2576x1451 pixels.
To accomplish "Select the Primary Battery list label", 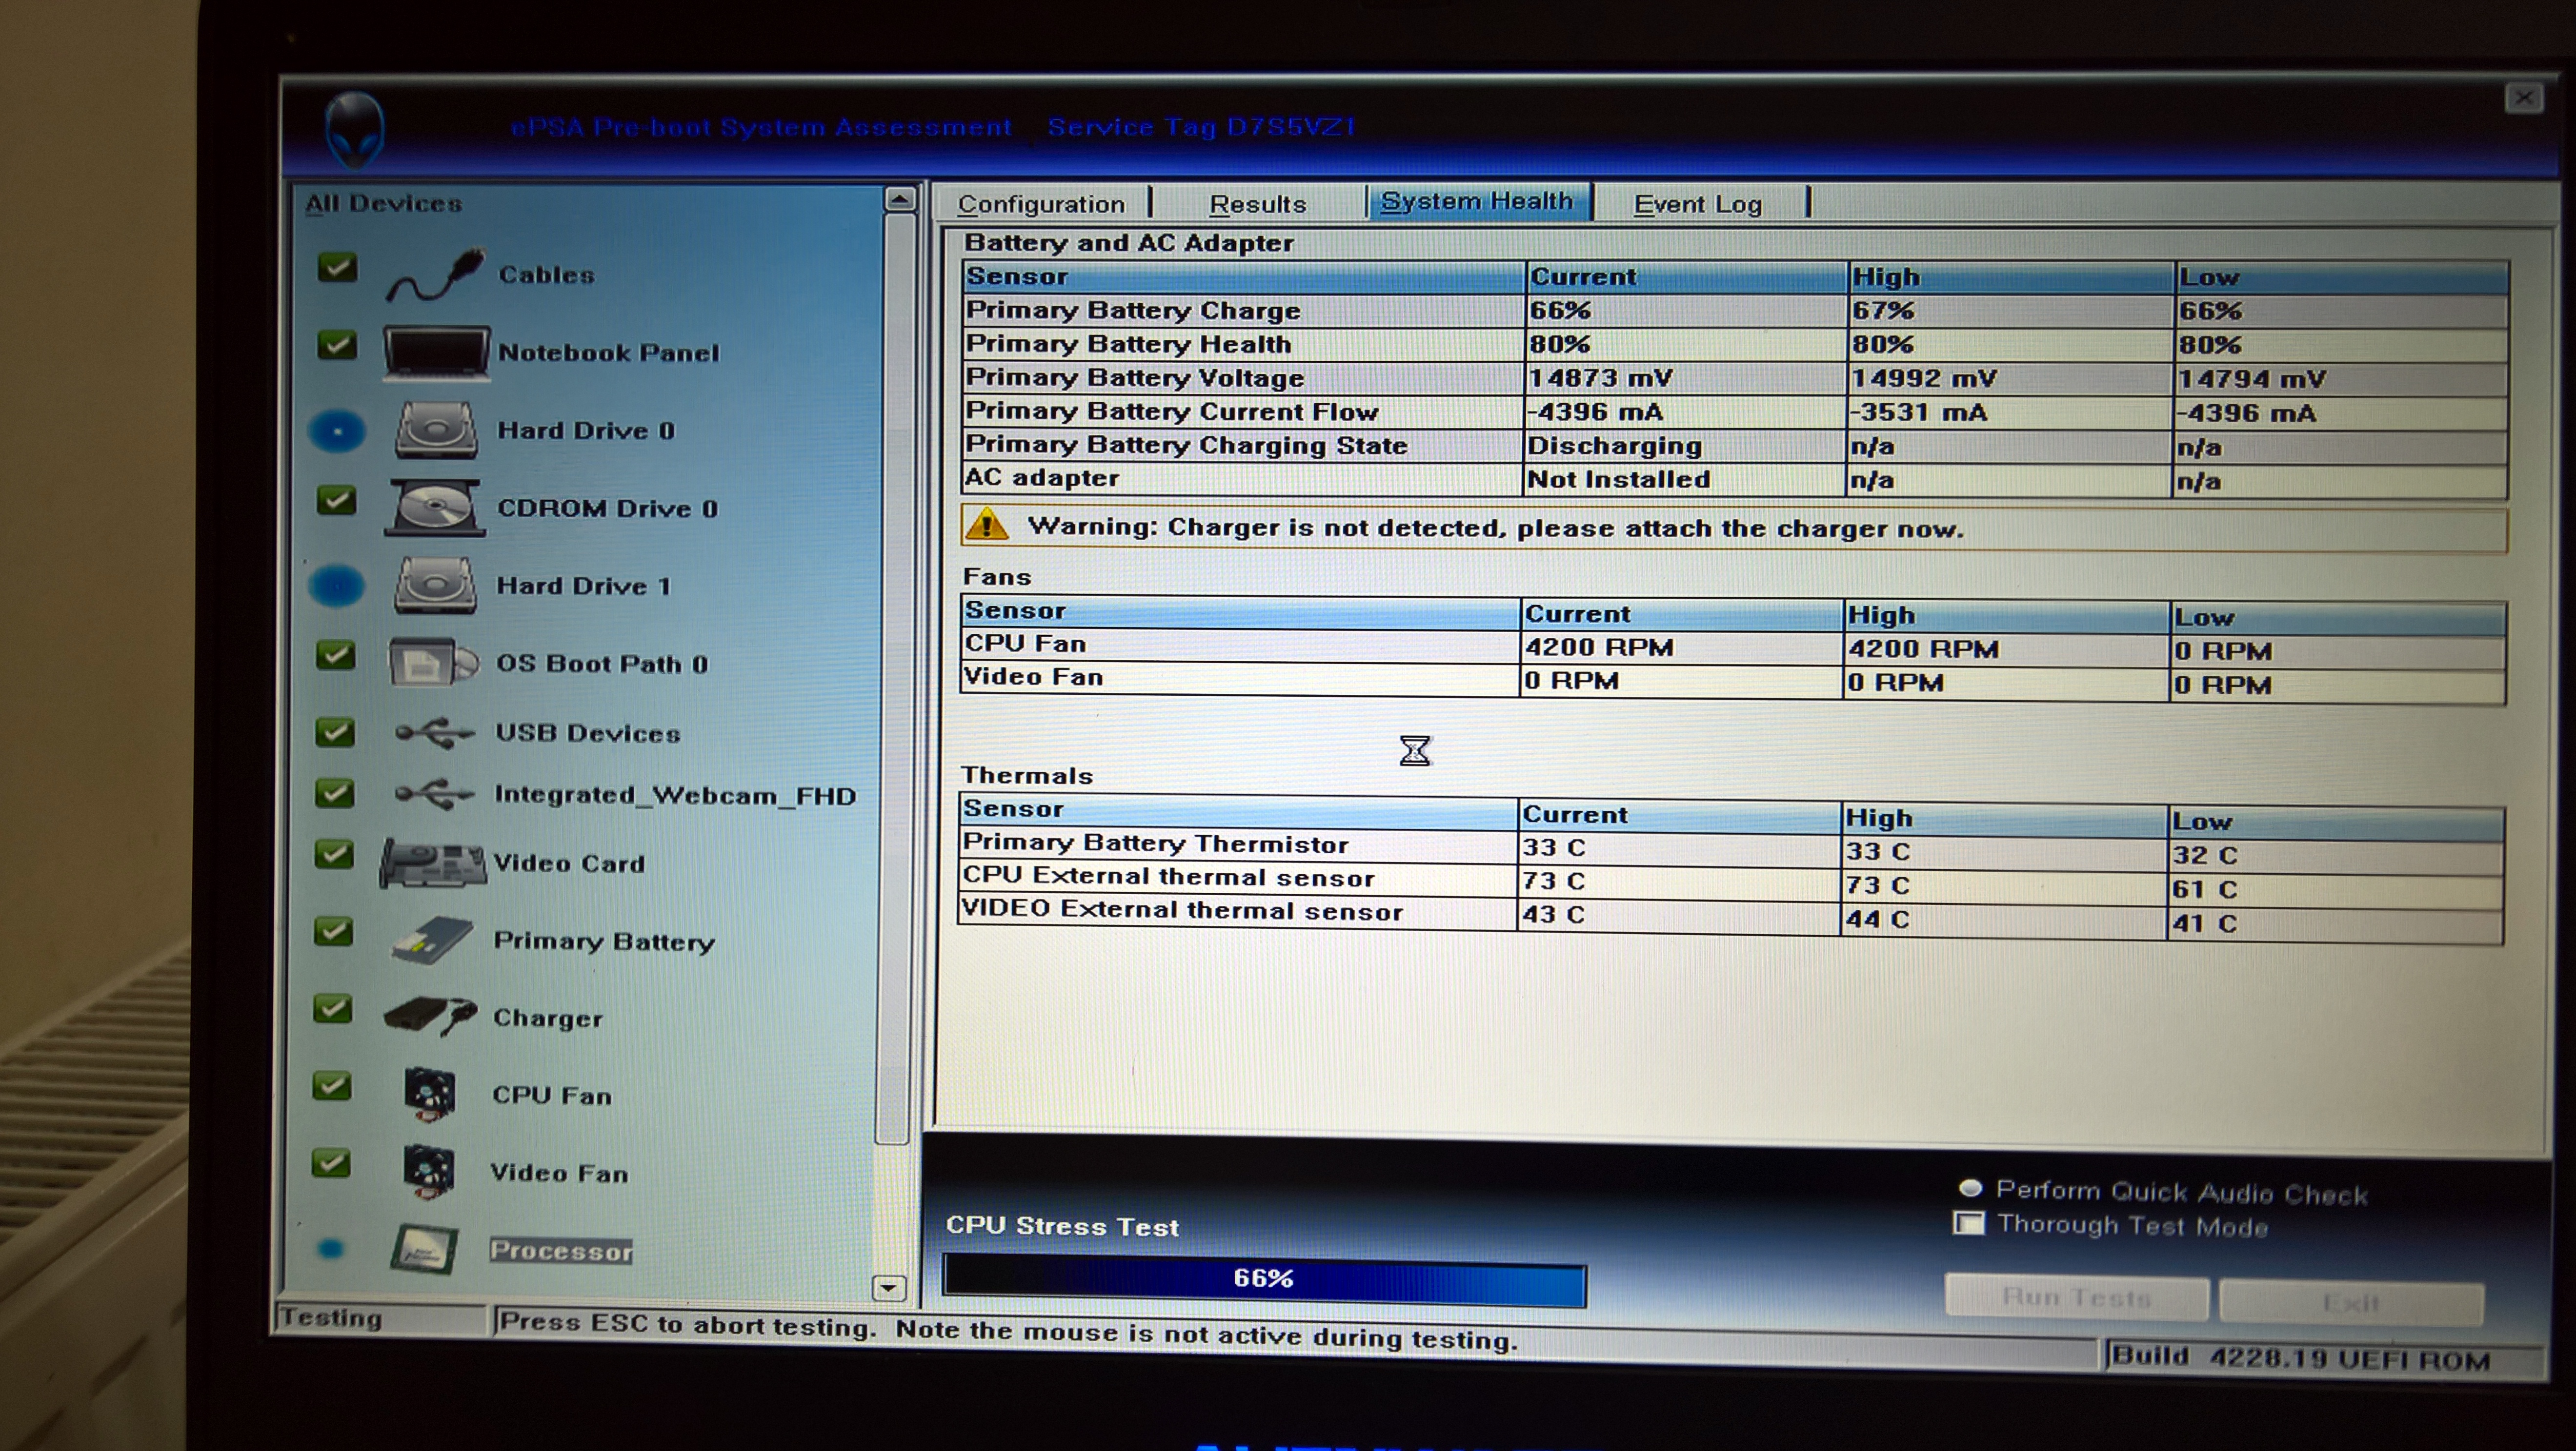I will [604, 941].
